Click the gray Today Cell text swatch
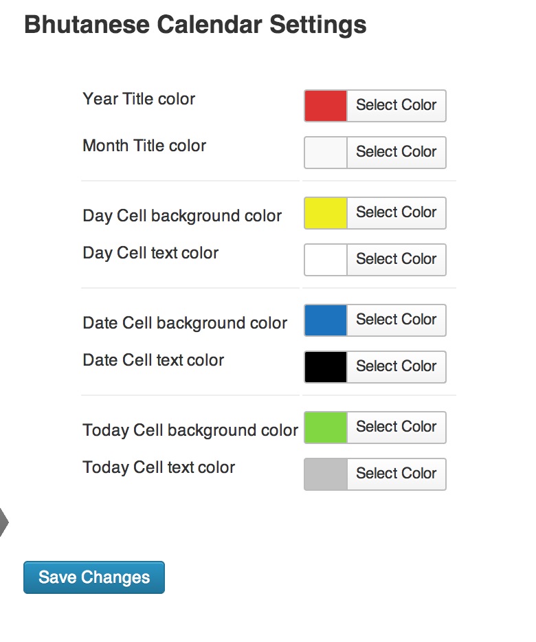Image resolution: width=536 pixels, height=642 pixels. [326, 474]
